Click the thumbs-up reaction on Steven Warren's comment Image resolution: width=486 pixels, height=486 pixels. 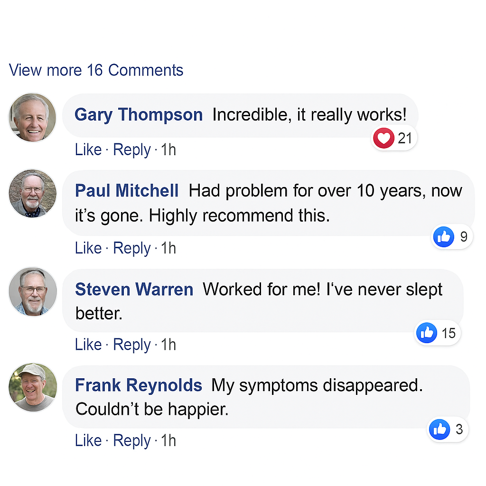click(427, 333)
